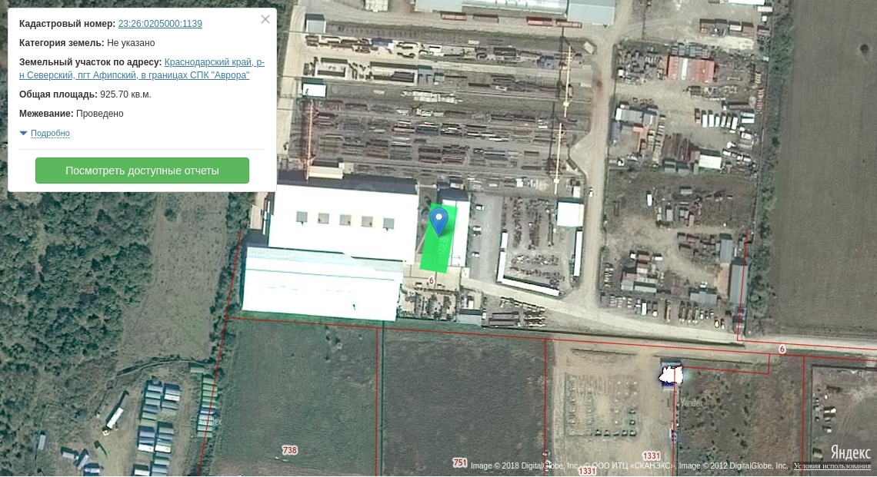Click the large white-roofed warehouse building
Viewport: 877px width, 477px height.
point(342,223)
